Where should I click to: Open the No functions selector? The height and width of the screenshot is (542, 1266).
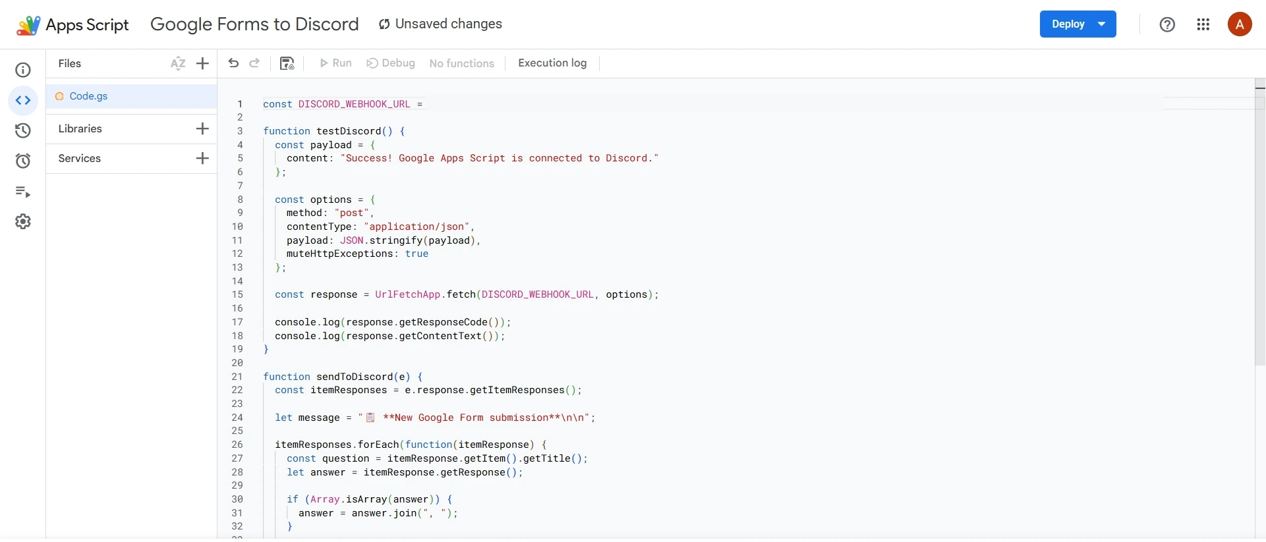(x=461, y=63)
